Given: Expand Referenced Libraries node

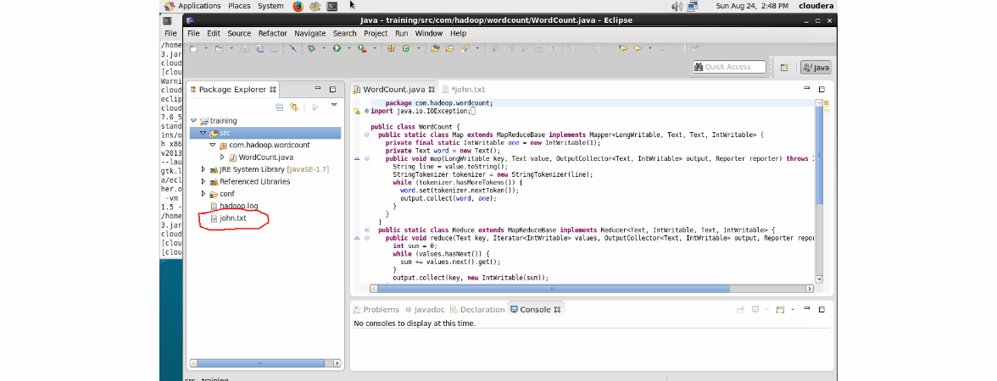Looking at the screenshot, I should click(203, 181).
